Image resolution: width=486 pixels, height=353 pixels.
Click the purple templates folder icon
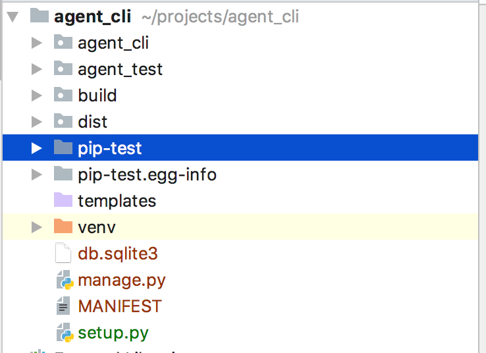[63, 200]
